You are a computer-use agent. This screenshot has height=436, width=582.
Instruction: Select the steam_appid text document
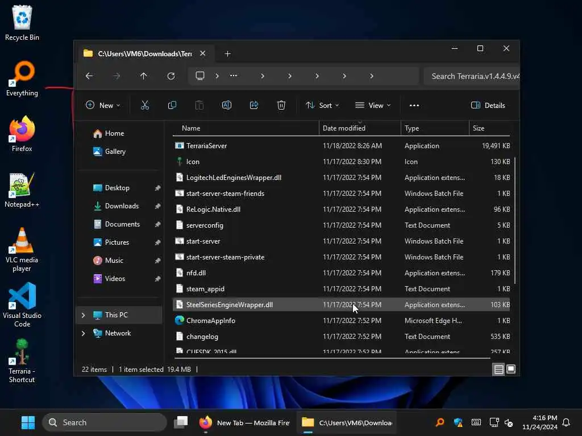pyautogui.click(x=341, y=289)
